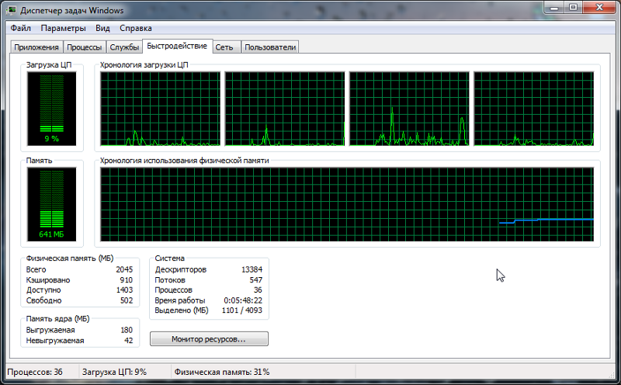Click the Процессов value 36 in Система
This screenshot has height=385, width=621.
258,290
